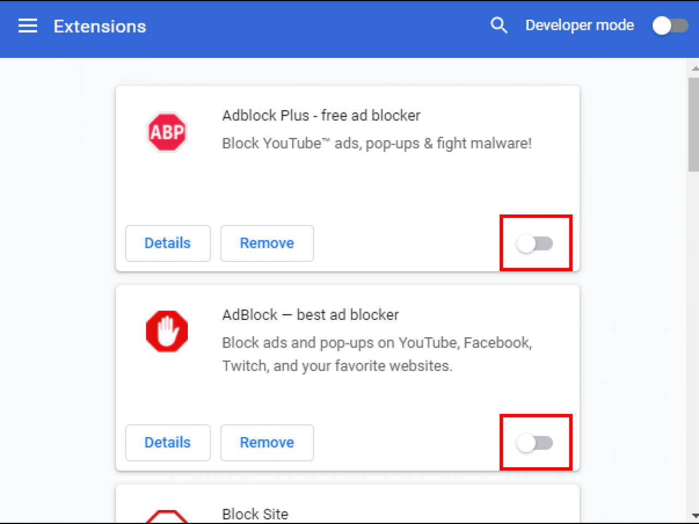Turn on Developer mode
This screenshot has height=524, width=699.
point(670,25)
